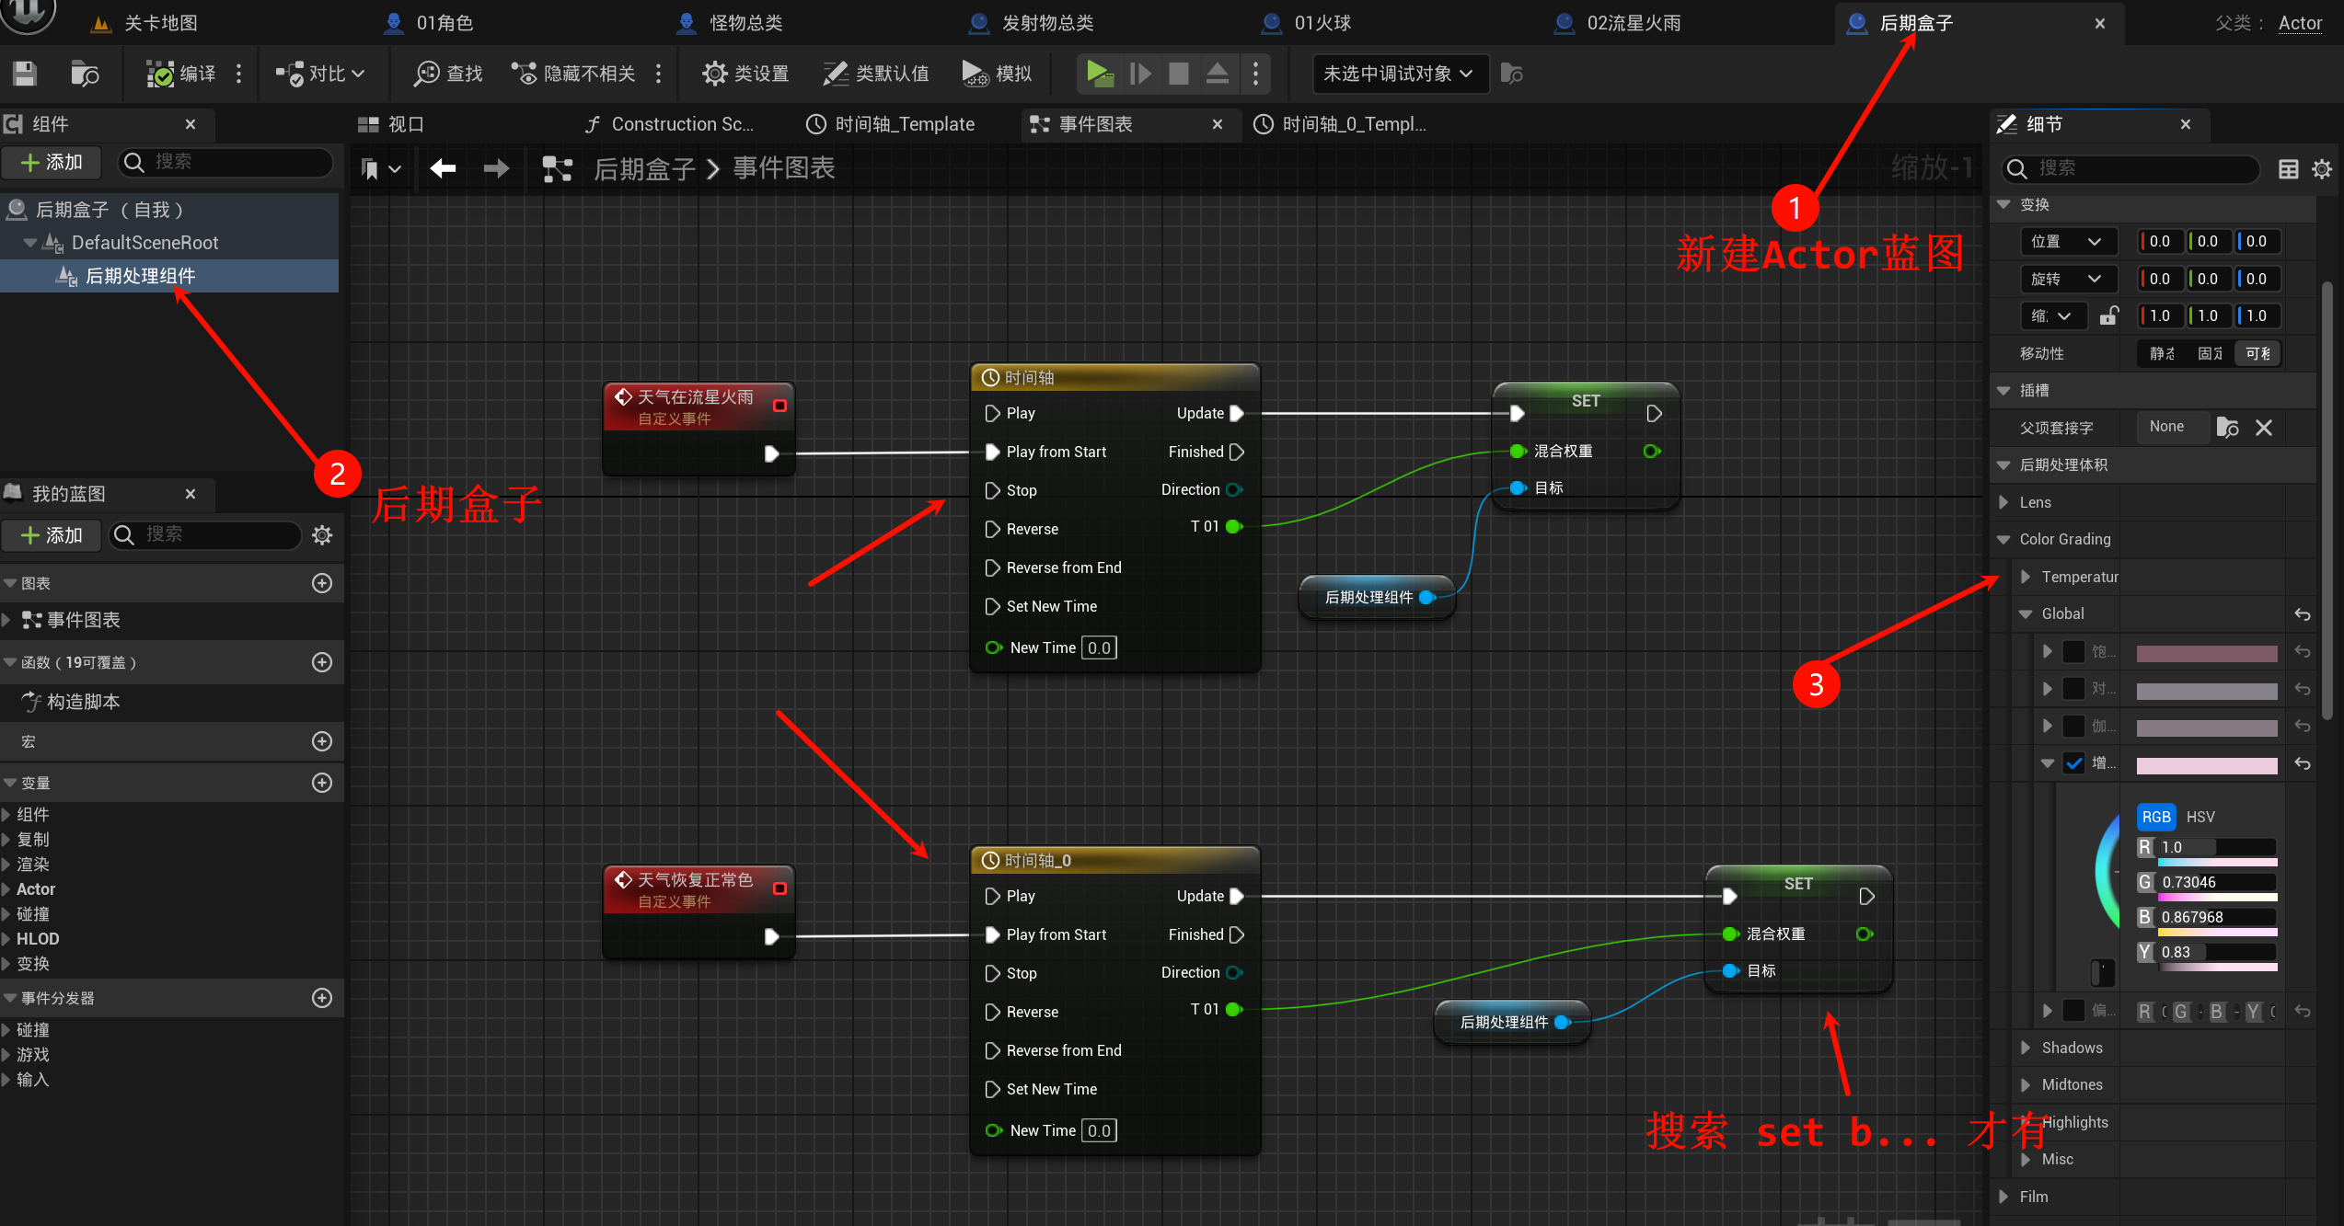Switch to the 01火球 tab
Screen dimensions: 2344x1226
coord(1322,23)
